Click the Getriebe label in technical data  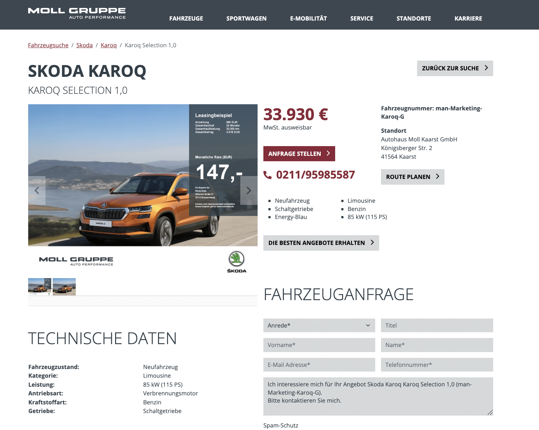click(x=42, y=411)
